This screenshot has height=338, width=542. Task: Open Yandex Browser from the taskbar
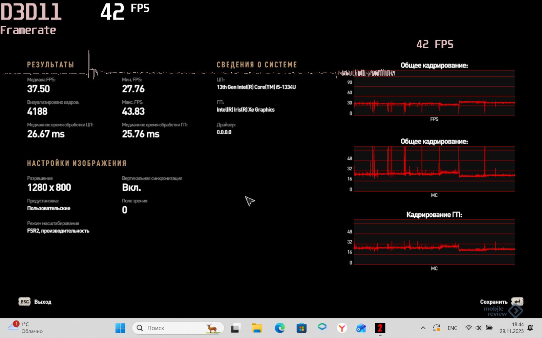342,328
